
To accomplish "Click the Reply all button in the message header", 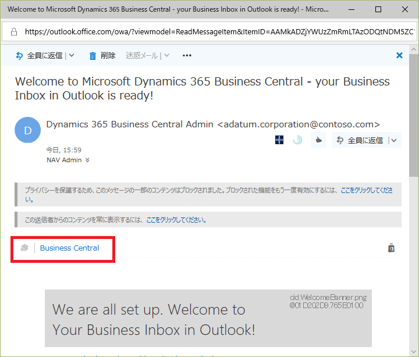I will point(360,140).
